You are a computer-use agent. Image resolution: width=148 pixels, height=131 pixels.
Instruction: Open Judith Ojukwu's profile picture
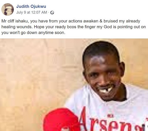click(x=8, y=9)
